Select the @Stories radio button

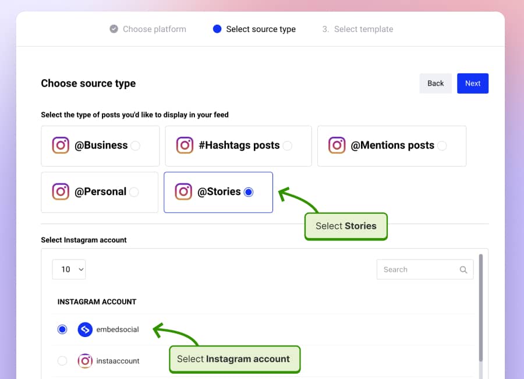(x=249, y=192)
